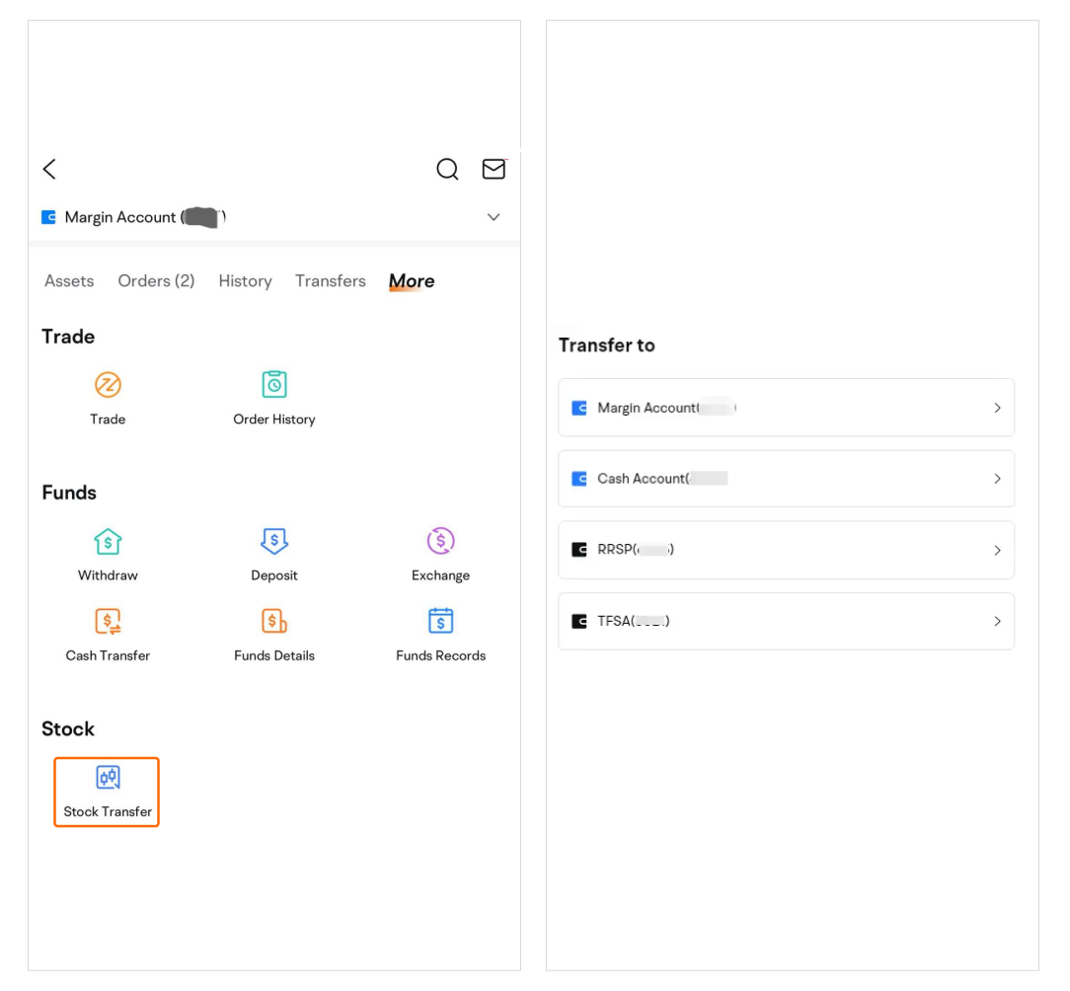This screenshot has height=991, width=1070.
Task: Tap the Deposit funds icon
Action: [x=273, y=541]
